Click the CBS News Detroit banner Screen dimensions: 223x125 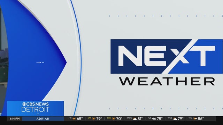click(36, 108)
